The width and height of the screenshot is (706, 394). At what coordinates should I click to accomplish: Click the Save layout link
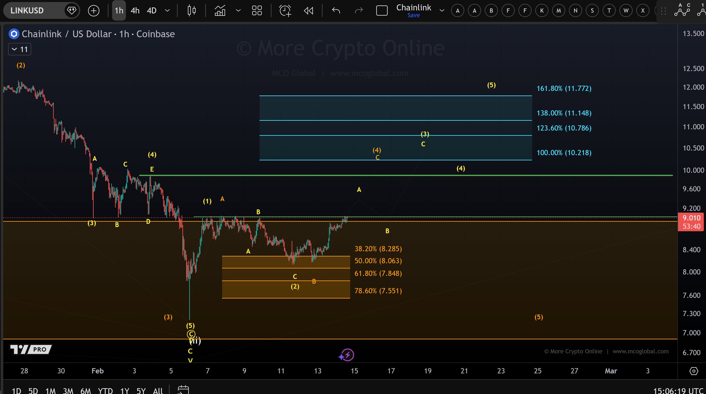pyautogui.click(x=414, y=15)
